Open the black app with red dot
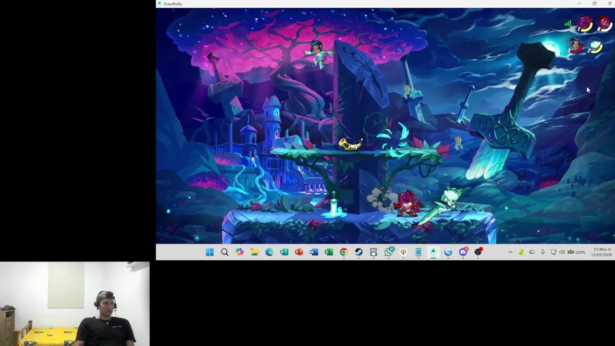The height and width of the screenshot is (346, 615). (478, 252)
